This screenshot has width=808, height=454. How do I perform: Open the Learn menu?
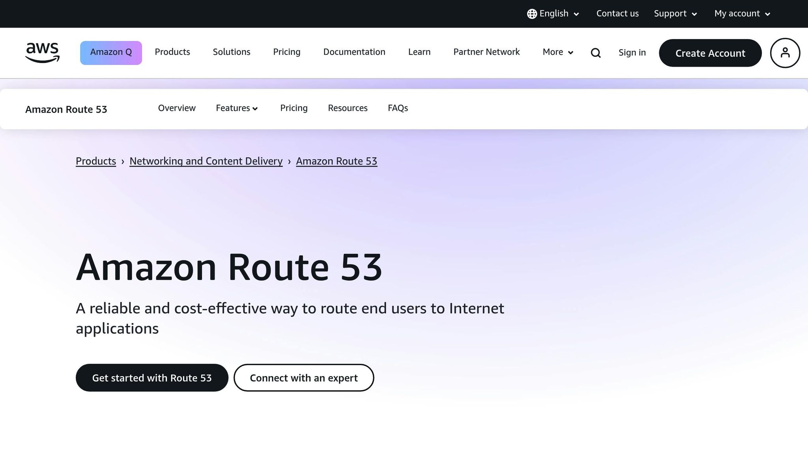click(419, 52)
